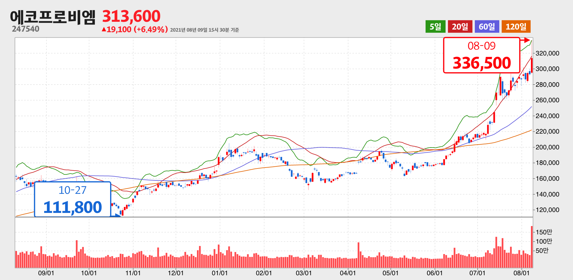Click the 260,000 price axis label
Image resolution: width=573 pixels, height=280 pixels.
click(x=547, y=100)
